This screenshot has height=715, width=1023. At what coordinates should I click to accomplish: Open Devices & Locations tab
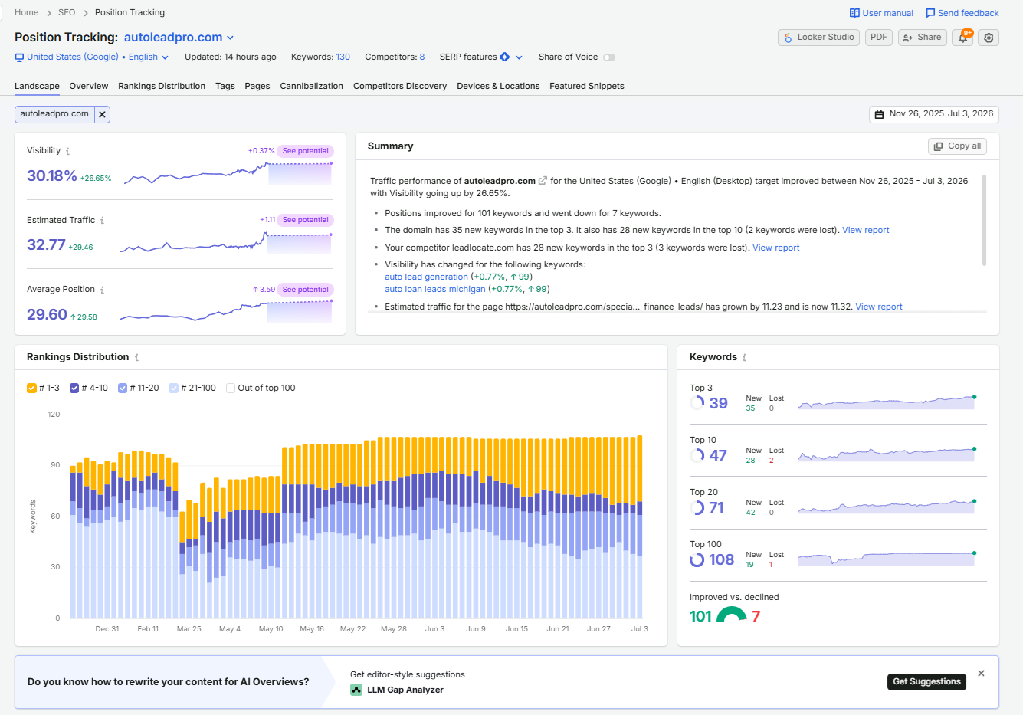pyautogui.click(x=498, y=86)
